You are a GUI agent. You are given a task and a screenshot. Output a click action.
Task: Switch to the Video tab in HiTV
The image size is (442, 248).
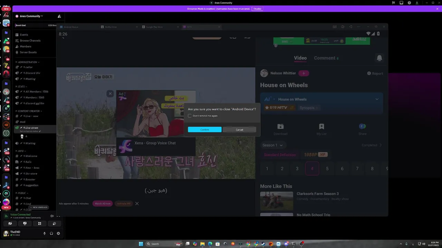point(300,58)
